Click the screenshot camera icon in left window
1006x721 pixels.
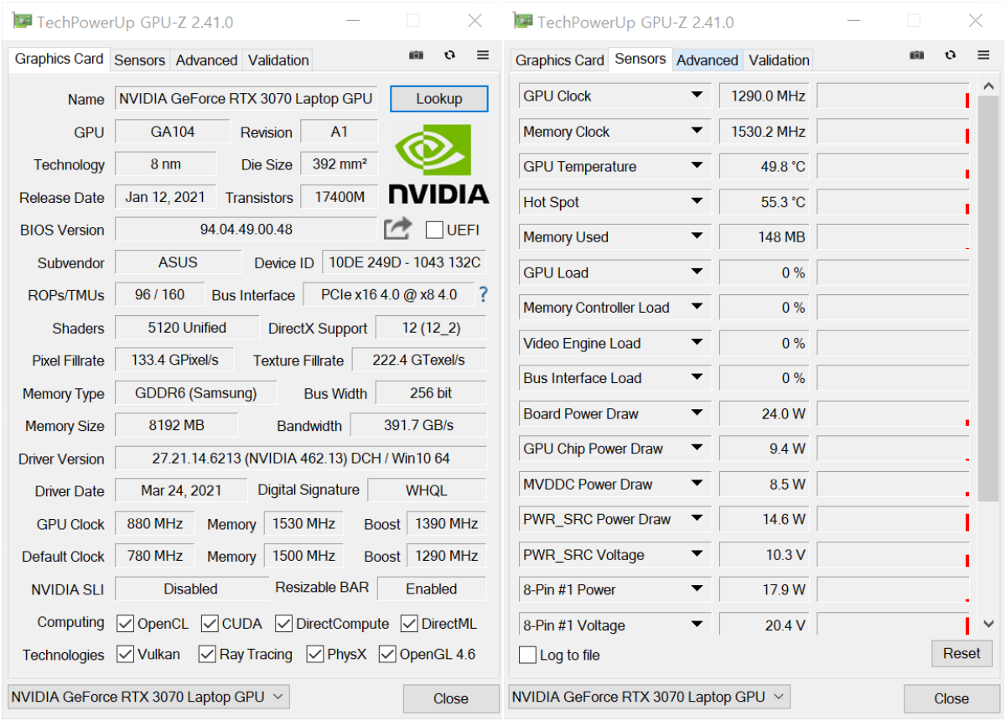pos(416,55)
